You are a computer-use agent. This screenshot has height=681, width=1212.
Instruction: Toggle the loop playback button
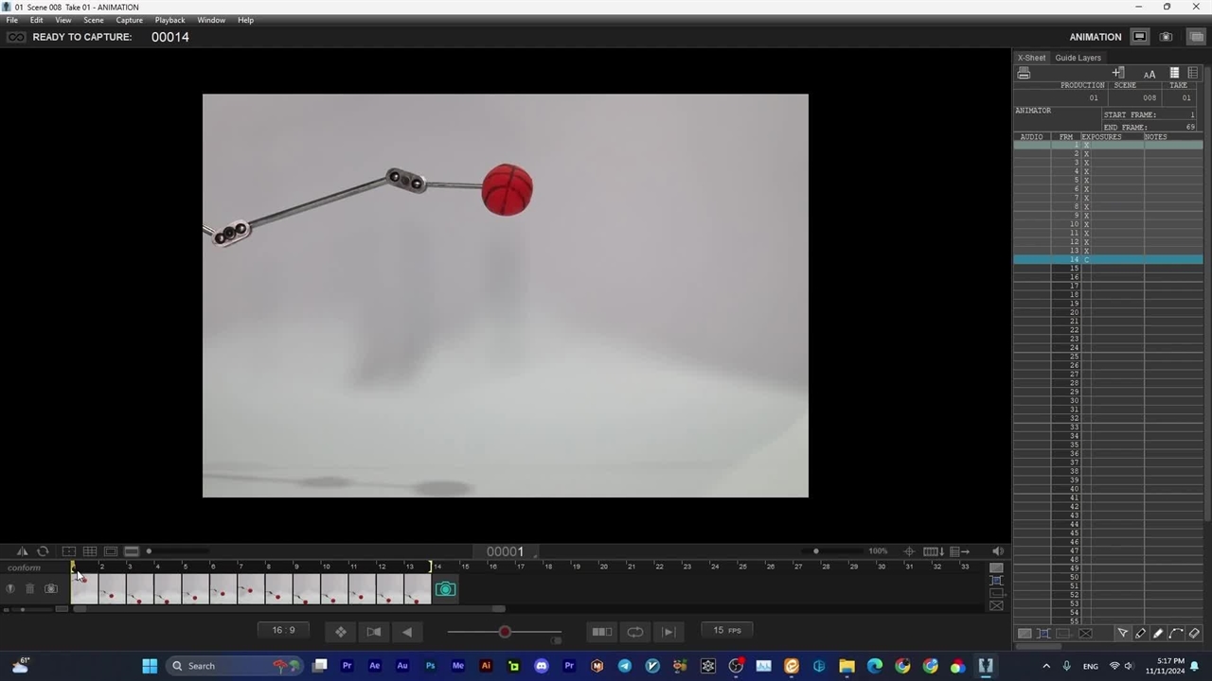pos(635,632)
